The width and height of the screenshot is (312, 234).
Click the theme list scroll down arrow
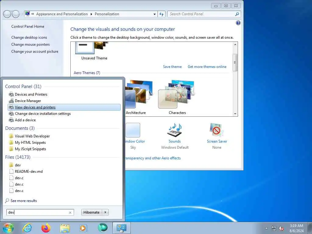coord(235,114)
